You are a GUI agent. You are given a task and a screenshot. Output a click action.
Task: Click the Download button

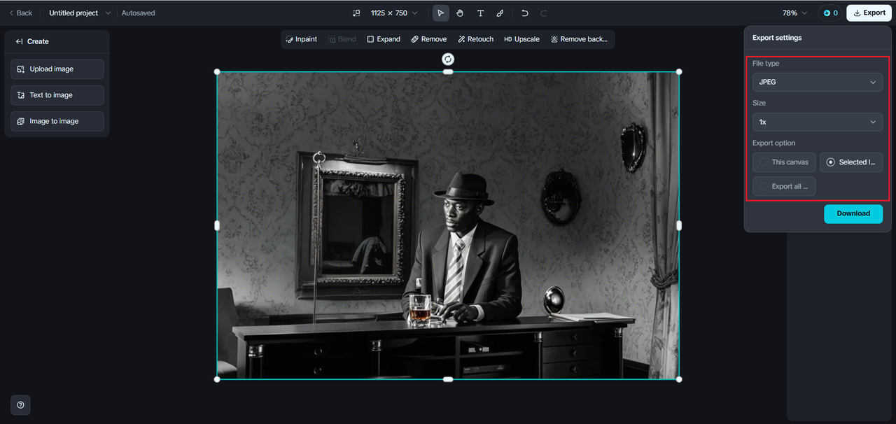(x=853, y=213)
